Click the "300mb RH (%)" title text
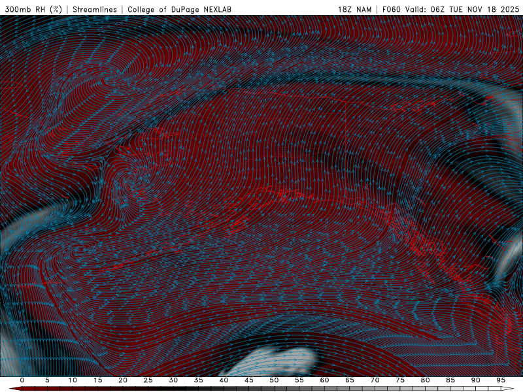The width and height of the screenshot is (523, 392). pos(33,9)
